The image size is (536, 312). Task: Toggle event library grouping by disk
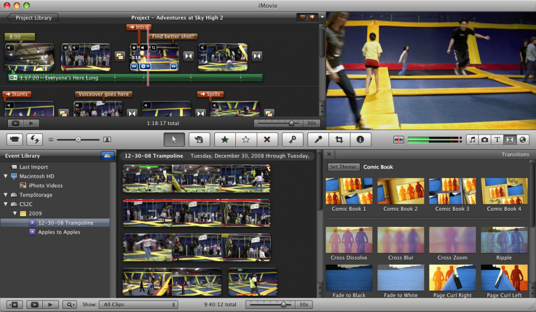coord(107,155)
